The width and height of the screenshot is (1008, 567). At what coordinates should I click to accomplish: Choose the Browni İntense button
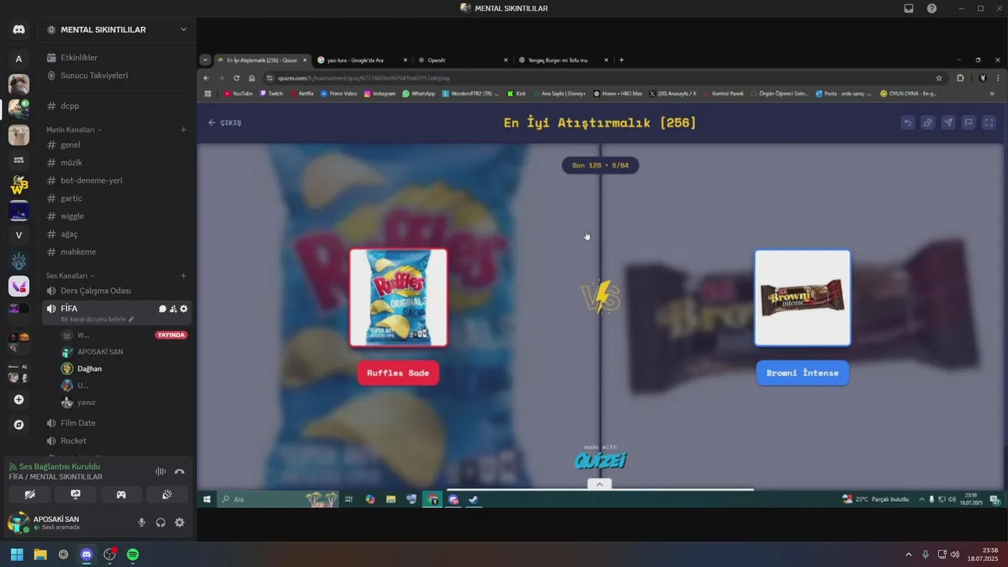[x=802, y=373]
